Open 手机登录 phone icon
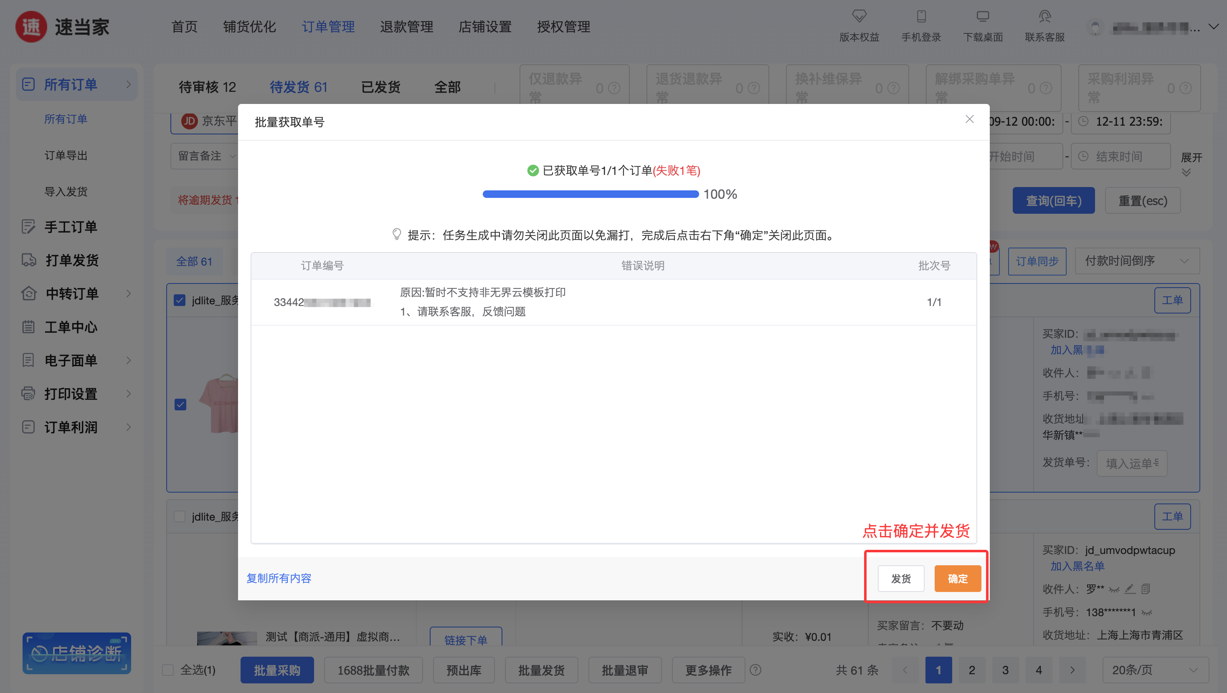Viewport: 1227px width, 693px height. click(x=921, y=16)
